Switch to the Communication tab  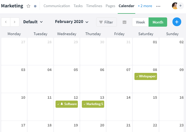(57, 6)
